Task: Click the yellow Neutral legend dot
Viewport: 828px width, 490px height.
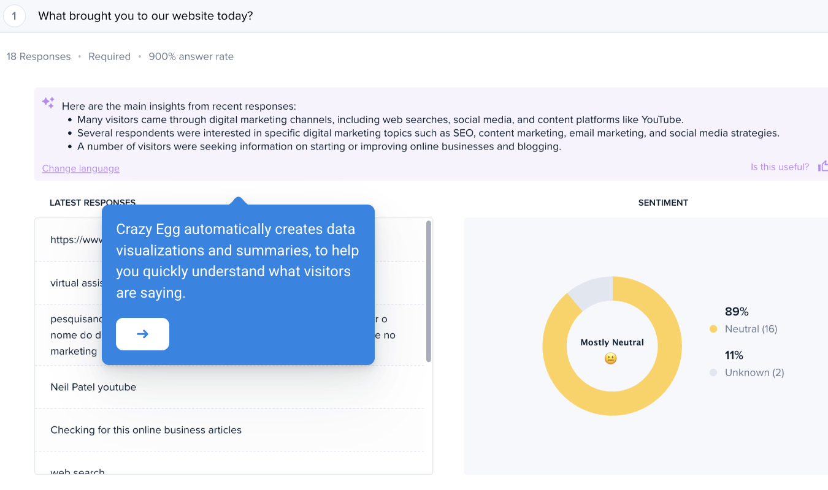Action: click(x=713, y=329)
